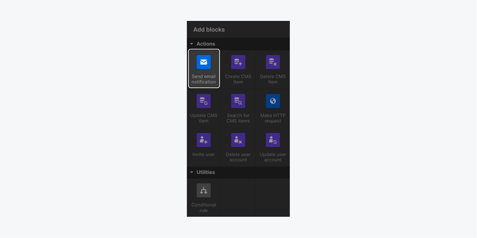This screenshot has width=477, height=238.
Task: Choose the Update CMS item block
Action: point(204,109)
